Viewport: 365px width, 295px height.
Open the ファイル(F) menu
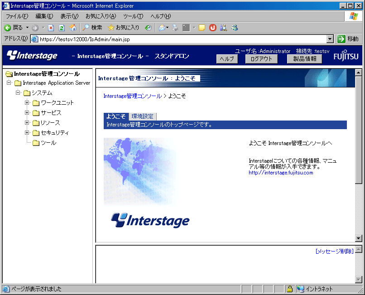coord(17,16)
